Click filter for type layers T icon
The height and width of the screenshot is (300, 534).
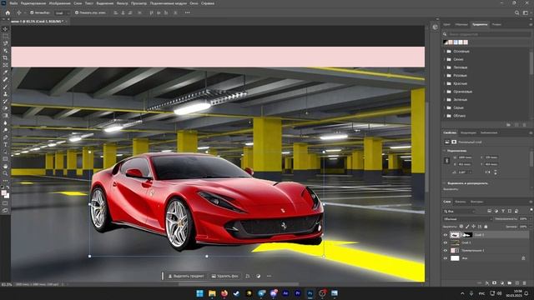pyautogui.click(x=503, y=211)
